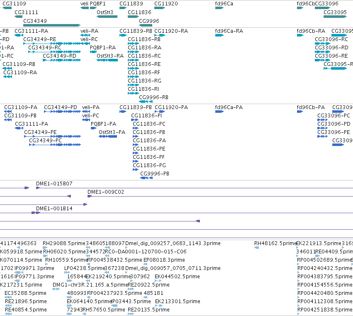Viewport: 353px width, 316px height.
Task: Click the veli gene label
Action: (x=85, y=4)
